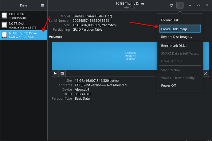Click the down chevron window button
The height and width of the screenshot is (141, 212).
190,5
